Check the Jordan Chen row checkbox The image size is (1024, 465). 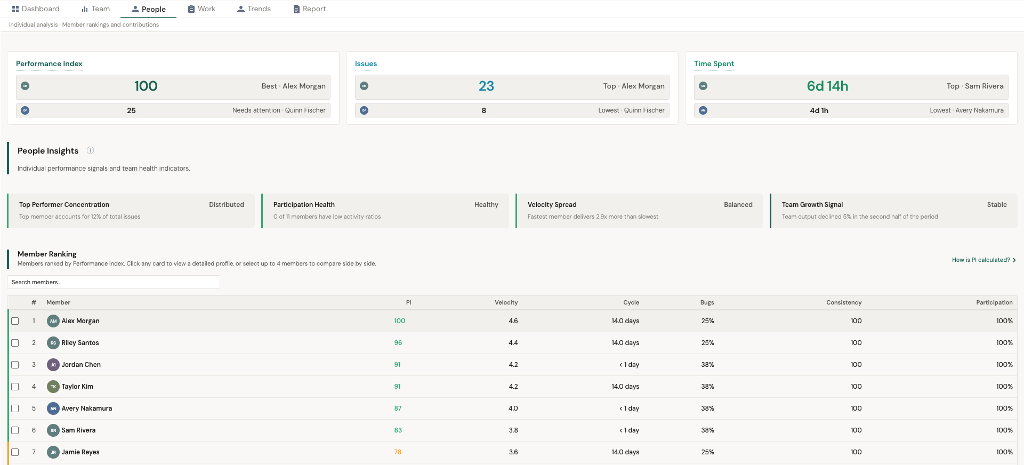[15, 365]
